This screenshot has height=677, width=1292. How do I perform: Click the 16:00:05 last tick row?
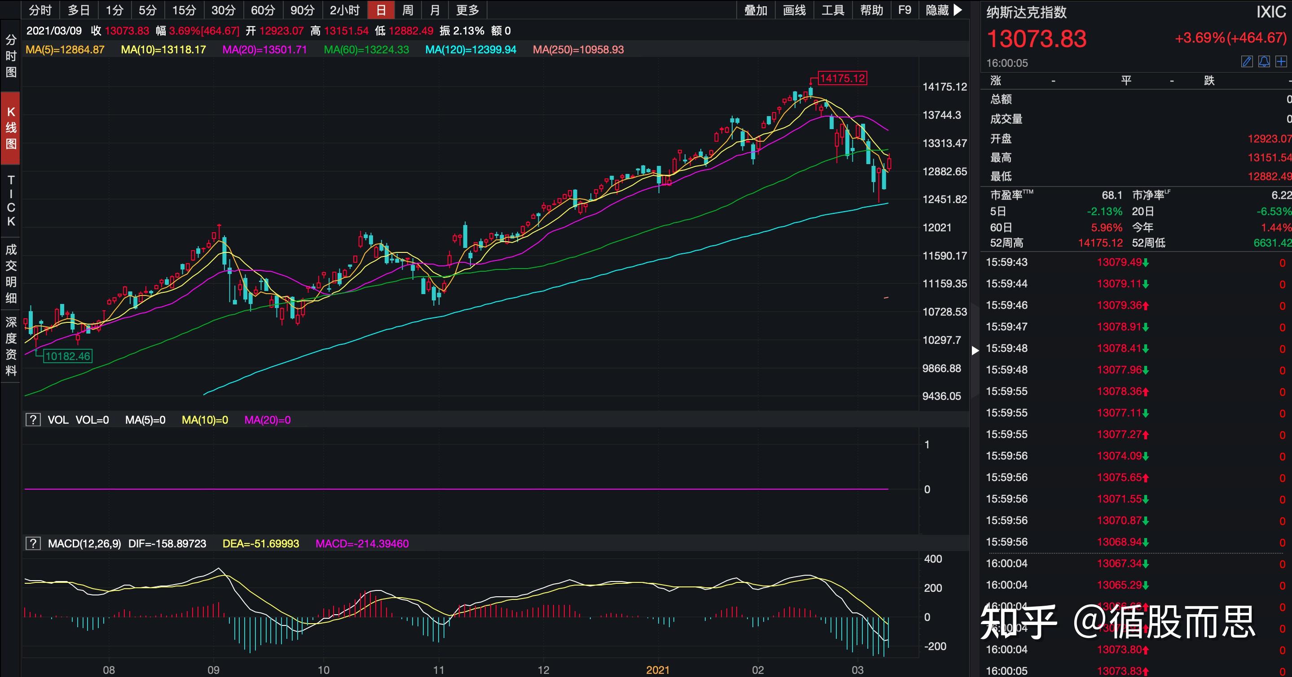pos(1137,670)
